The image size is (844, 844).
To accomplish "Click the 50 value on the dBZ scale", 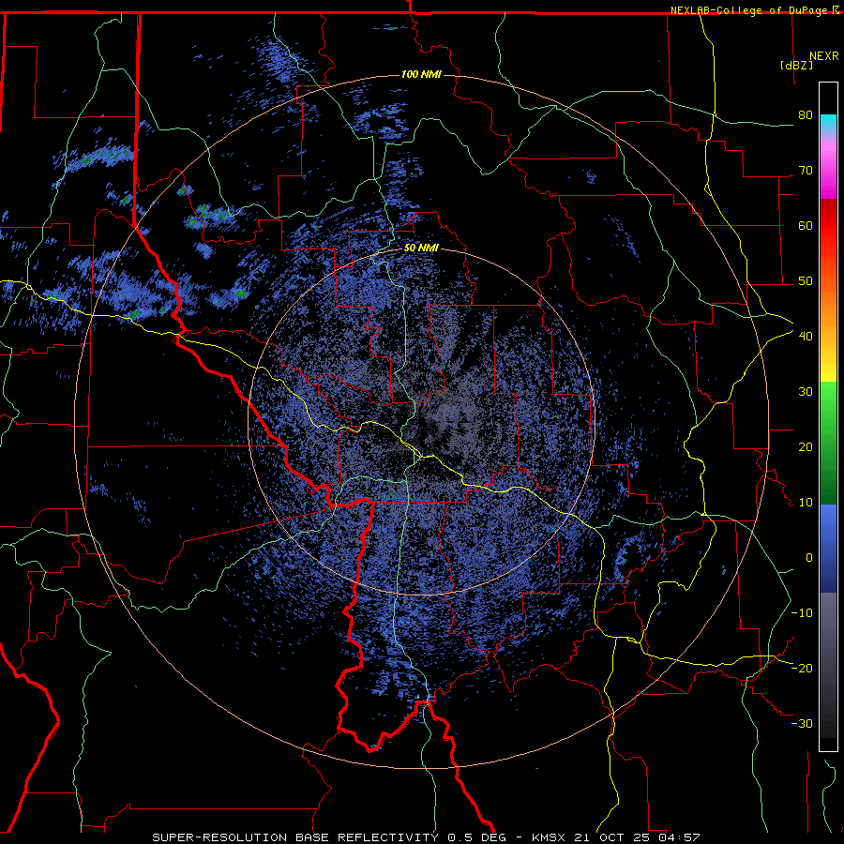I will (x=806, y=281).
